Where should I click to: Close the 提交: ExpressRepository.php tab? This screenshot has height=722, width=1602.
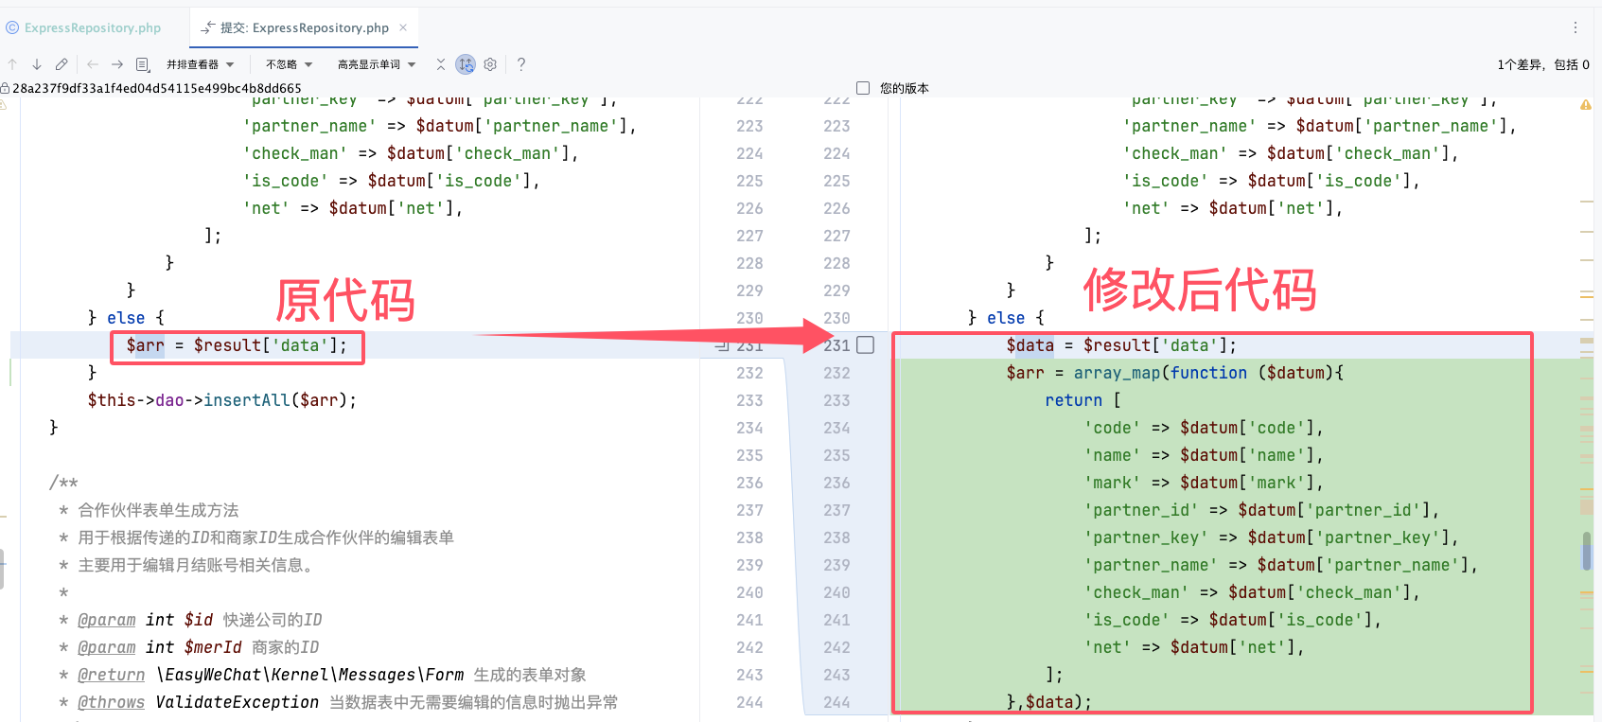click(403, 27)
